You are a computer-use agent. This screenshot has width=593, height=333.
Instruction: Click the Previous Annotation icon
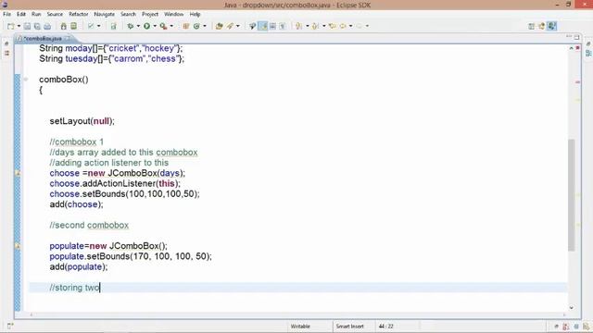(315, 26)
